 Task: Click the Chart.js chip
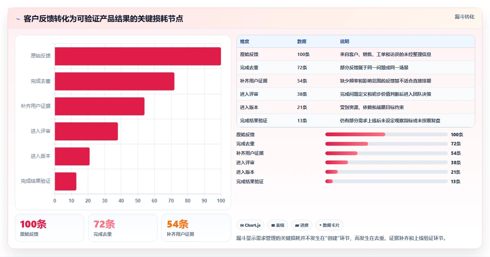(x=251, y=225)
